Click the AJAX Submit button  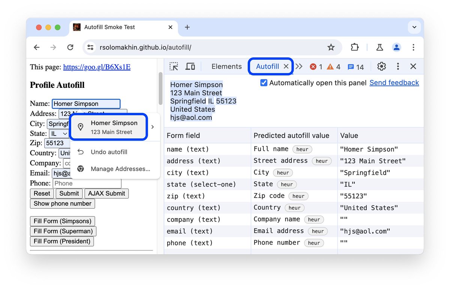tap(107, 194)
